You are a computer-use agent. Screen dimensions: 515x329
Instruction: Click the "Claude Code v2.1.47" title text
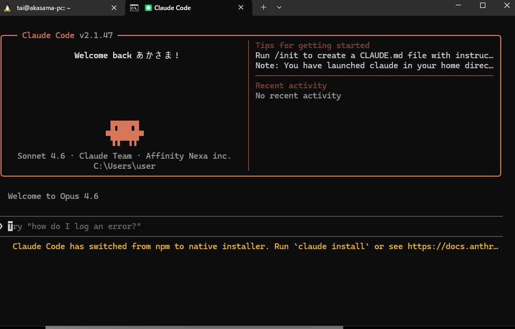click(x=67, y=35)
